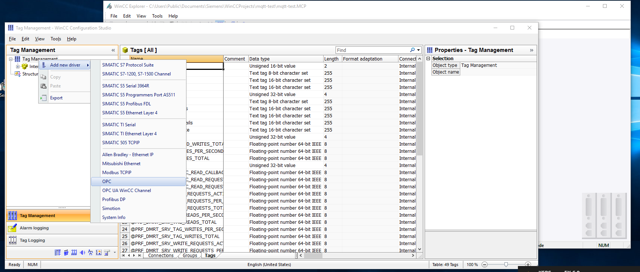Image resolution: width=640 pixels, height=272 pixels.
Task: Click the Format adaptation column header
Action: tap(370, 59)
